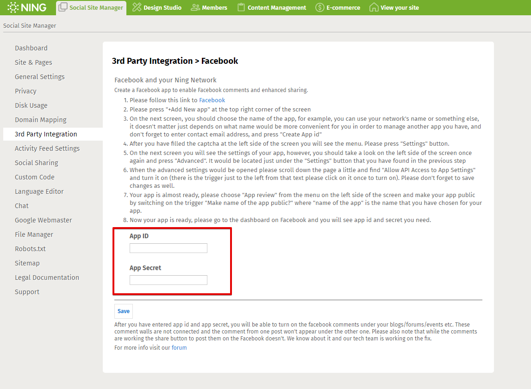Open Google Webmaster settings
This screenshot has width=531, height=389.
point(44,220)
